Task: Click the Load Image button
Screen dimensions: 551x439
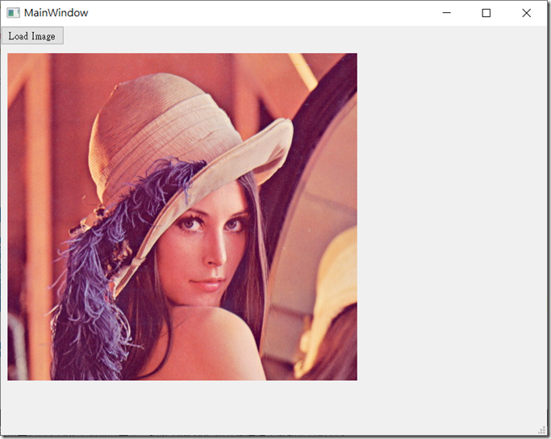Action: tap(32, 35)
